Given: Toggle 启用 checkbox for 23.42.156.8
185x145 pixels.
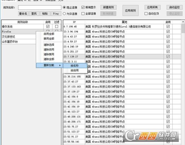Looking at the screenshot, I should tap(168, 97).
